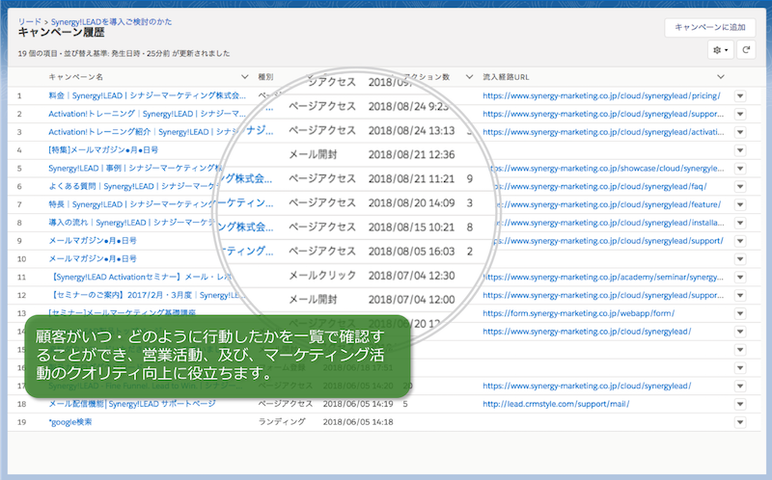Open the synergylead/ URL link in row 14
Viewport: 772px width, 480px height.
coord(587,332)
